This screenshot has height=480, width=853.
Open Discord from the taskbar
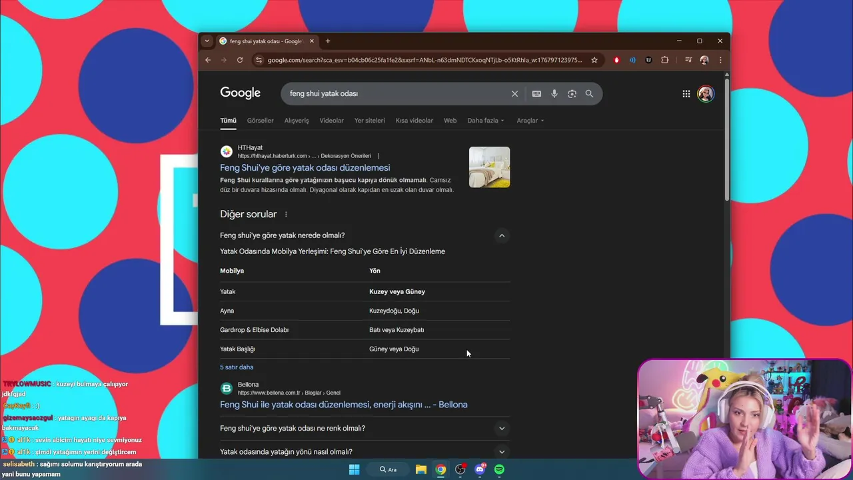[x=480, y=469]
